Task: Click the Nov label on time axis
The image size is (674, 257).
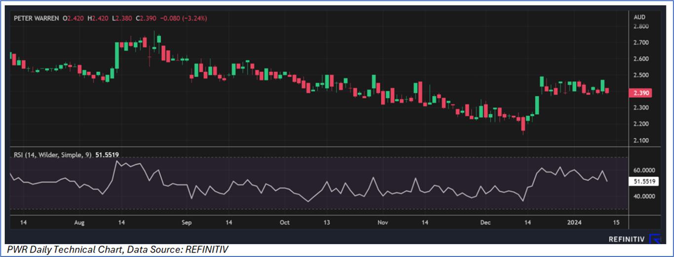Action: (x=383, y=223)
